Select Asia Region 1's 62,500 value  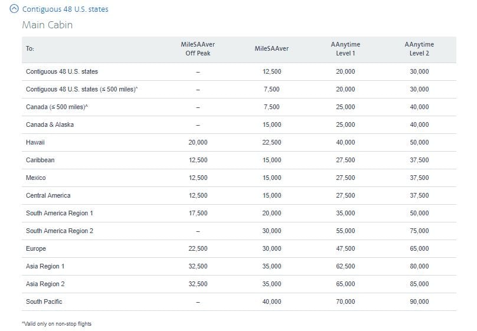point(345,266)
